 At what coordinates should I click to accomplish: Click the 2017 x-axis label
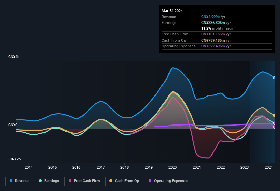pyautogui.click(x=101, y=167)
